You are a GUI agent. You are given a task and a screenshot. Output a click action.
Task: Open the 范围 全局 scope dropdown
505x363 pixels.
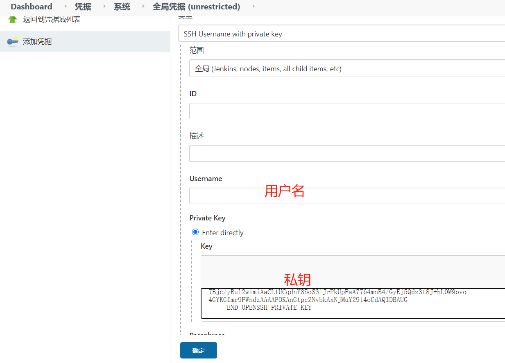[x=347, y=68]
